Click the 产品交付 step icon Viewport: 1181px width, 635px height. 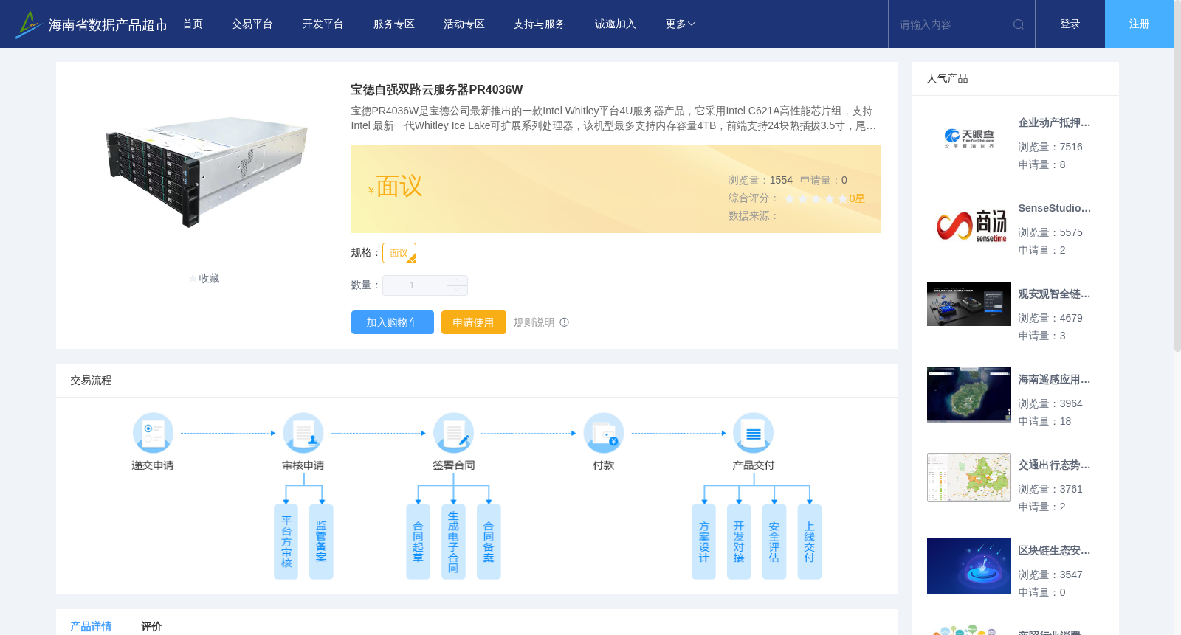click(x=754, y=432)
